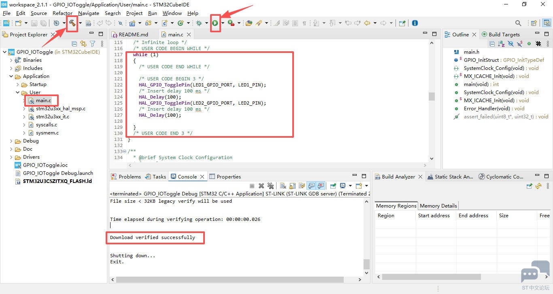Viewport: 553px width, 294px height.
Task: Expand the Includes tree node
Action: pos(11,68)
